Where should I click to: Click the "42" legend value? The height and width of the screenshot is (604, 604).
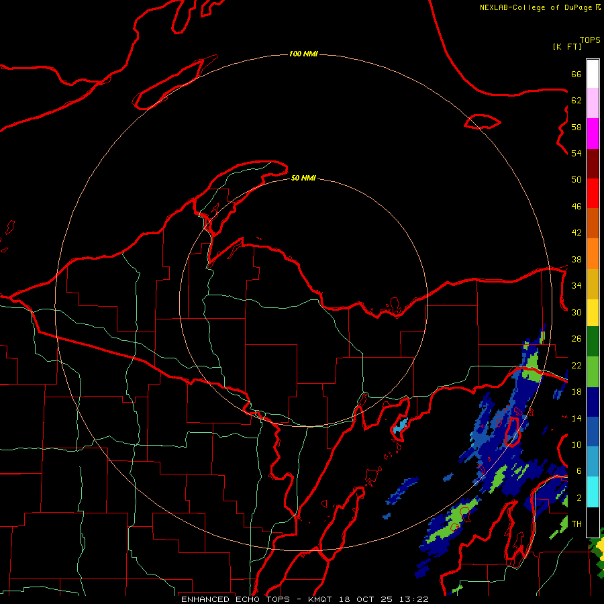tap(576, 233)
